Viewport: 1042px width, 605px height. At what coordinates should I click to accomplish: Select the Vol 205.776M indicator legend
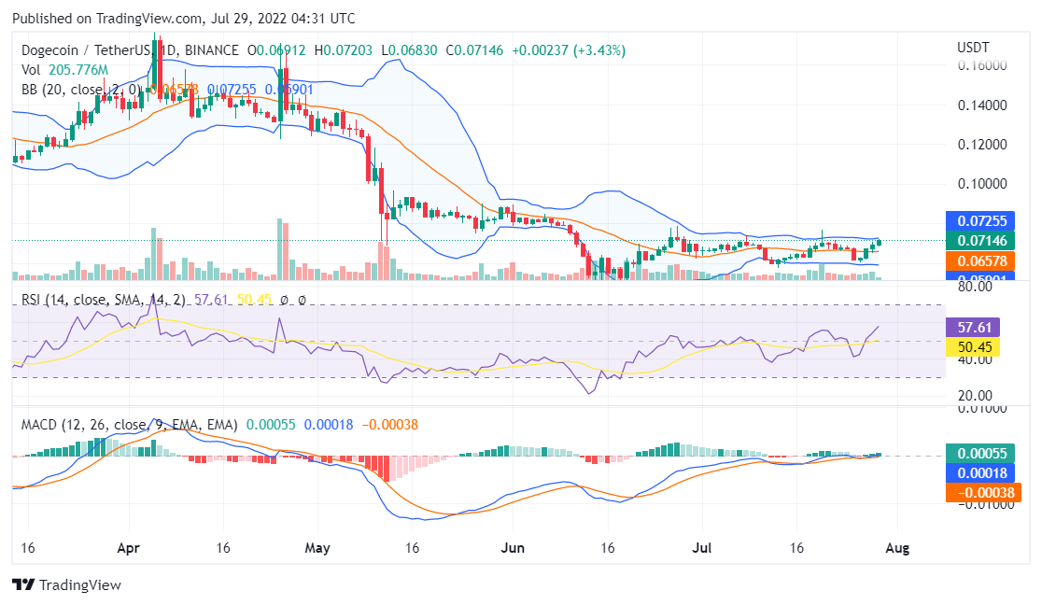point(64,70)
